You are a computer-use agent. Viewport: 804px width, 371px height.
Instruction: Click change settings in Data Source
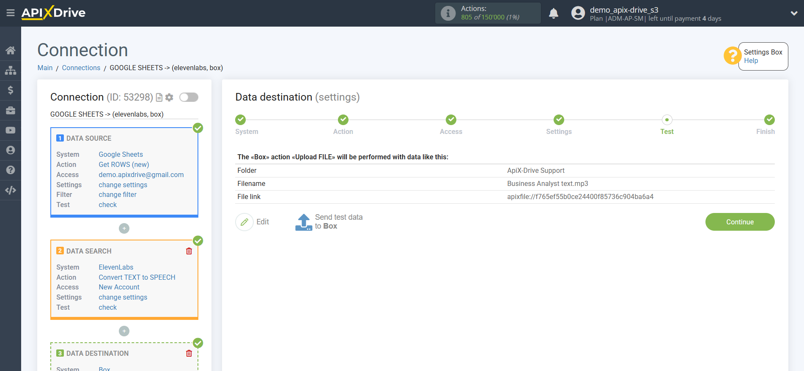click(x=123, y=185)
